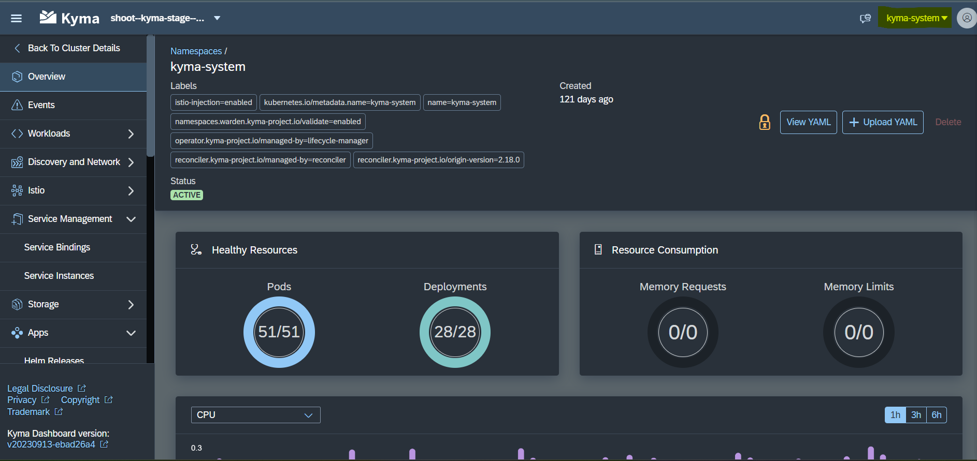Open the feedback chat icon
The height and width of the screenshot is (461, 977).
coord(865,18)
